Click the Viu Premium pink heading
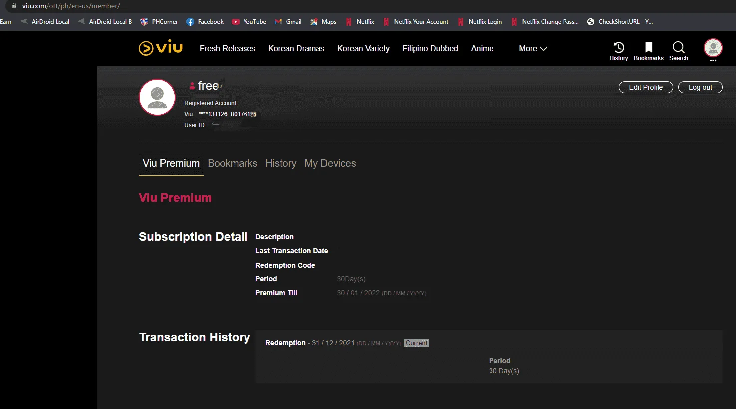The image size is (736, 409). click(x=175, y=198)
